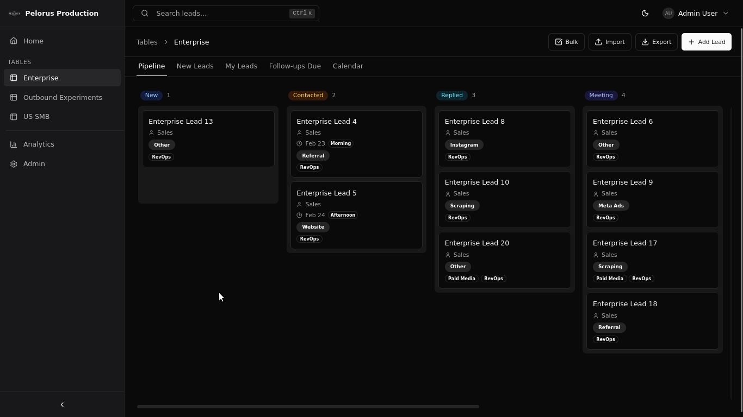
Task: Open the Follow-ups Due tab
Action: 295,66
